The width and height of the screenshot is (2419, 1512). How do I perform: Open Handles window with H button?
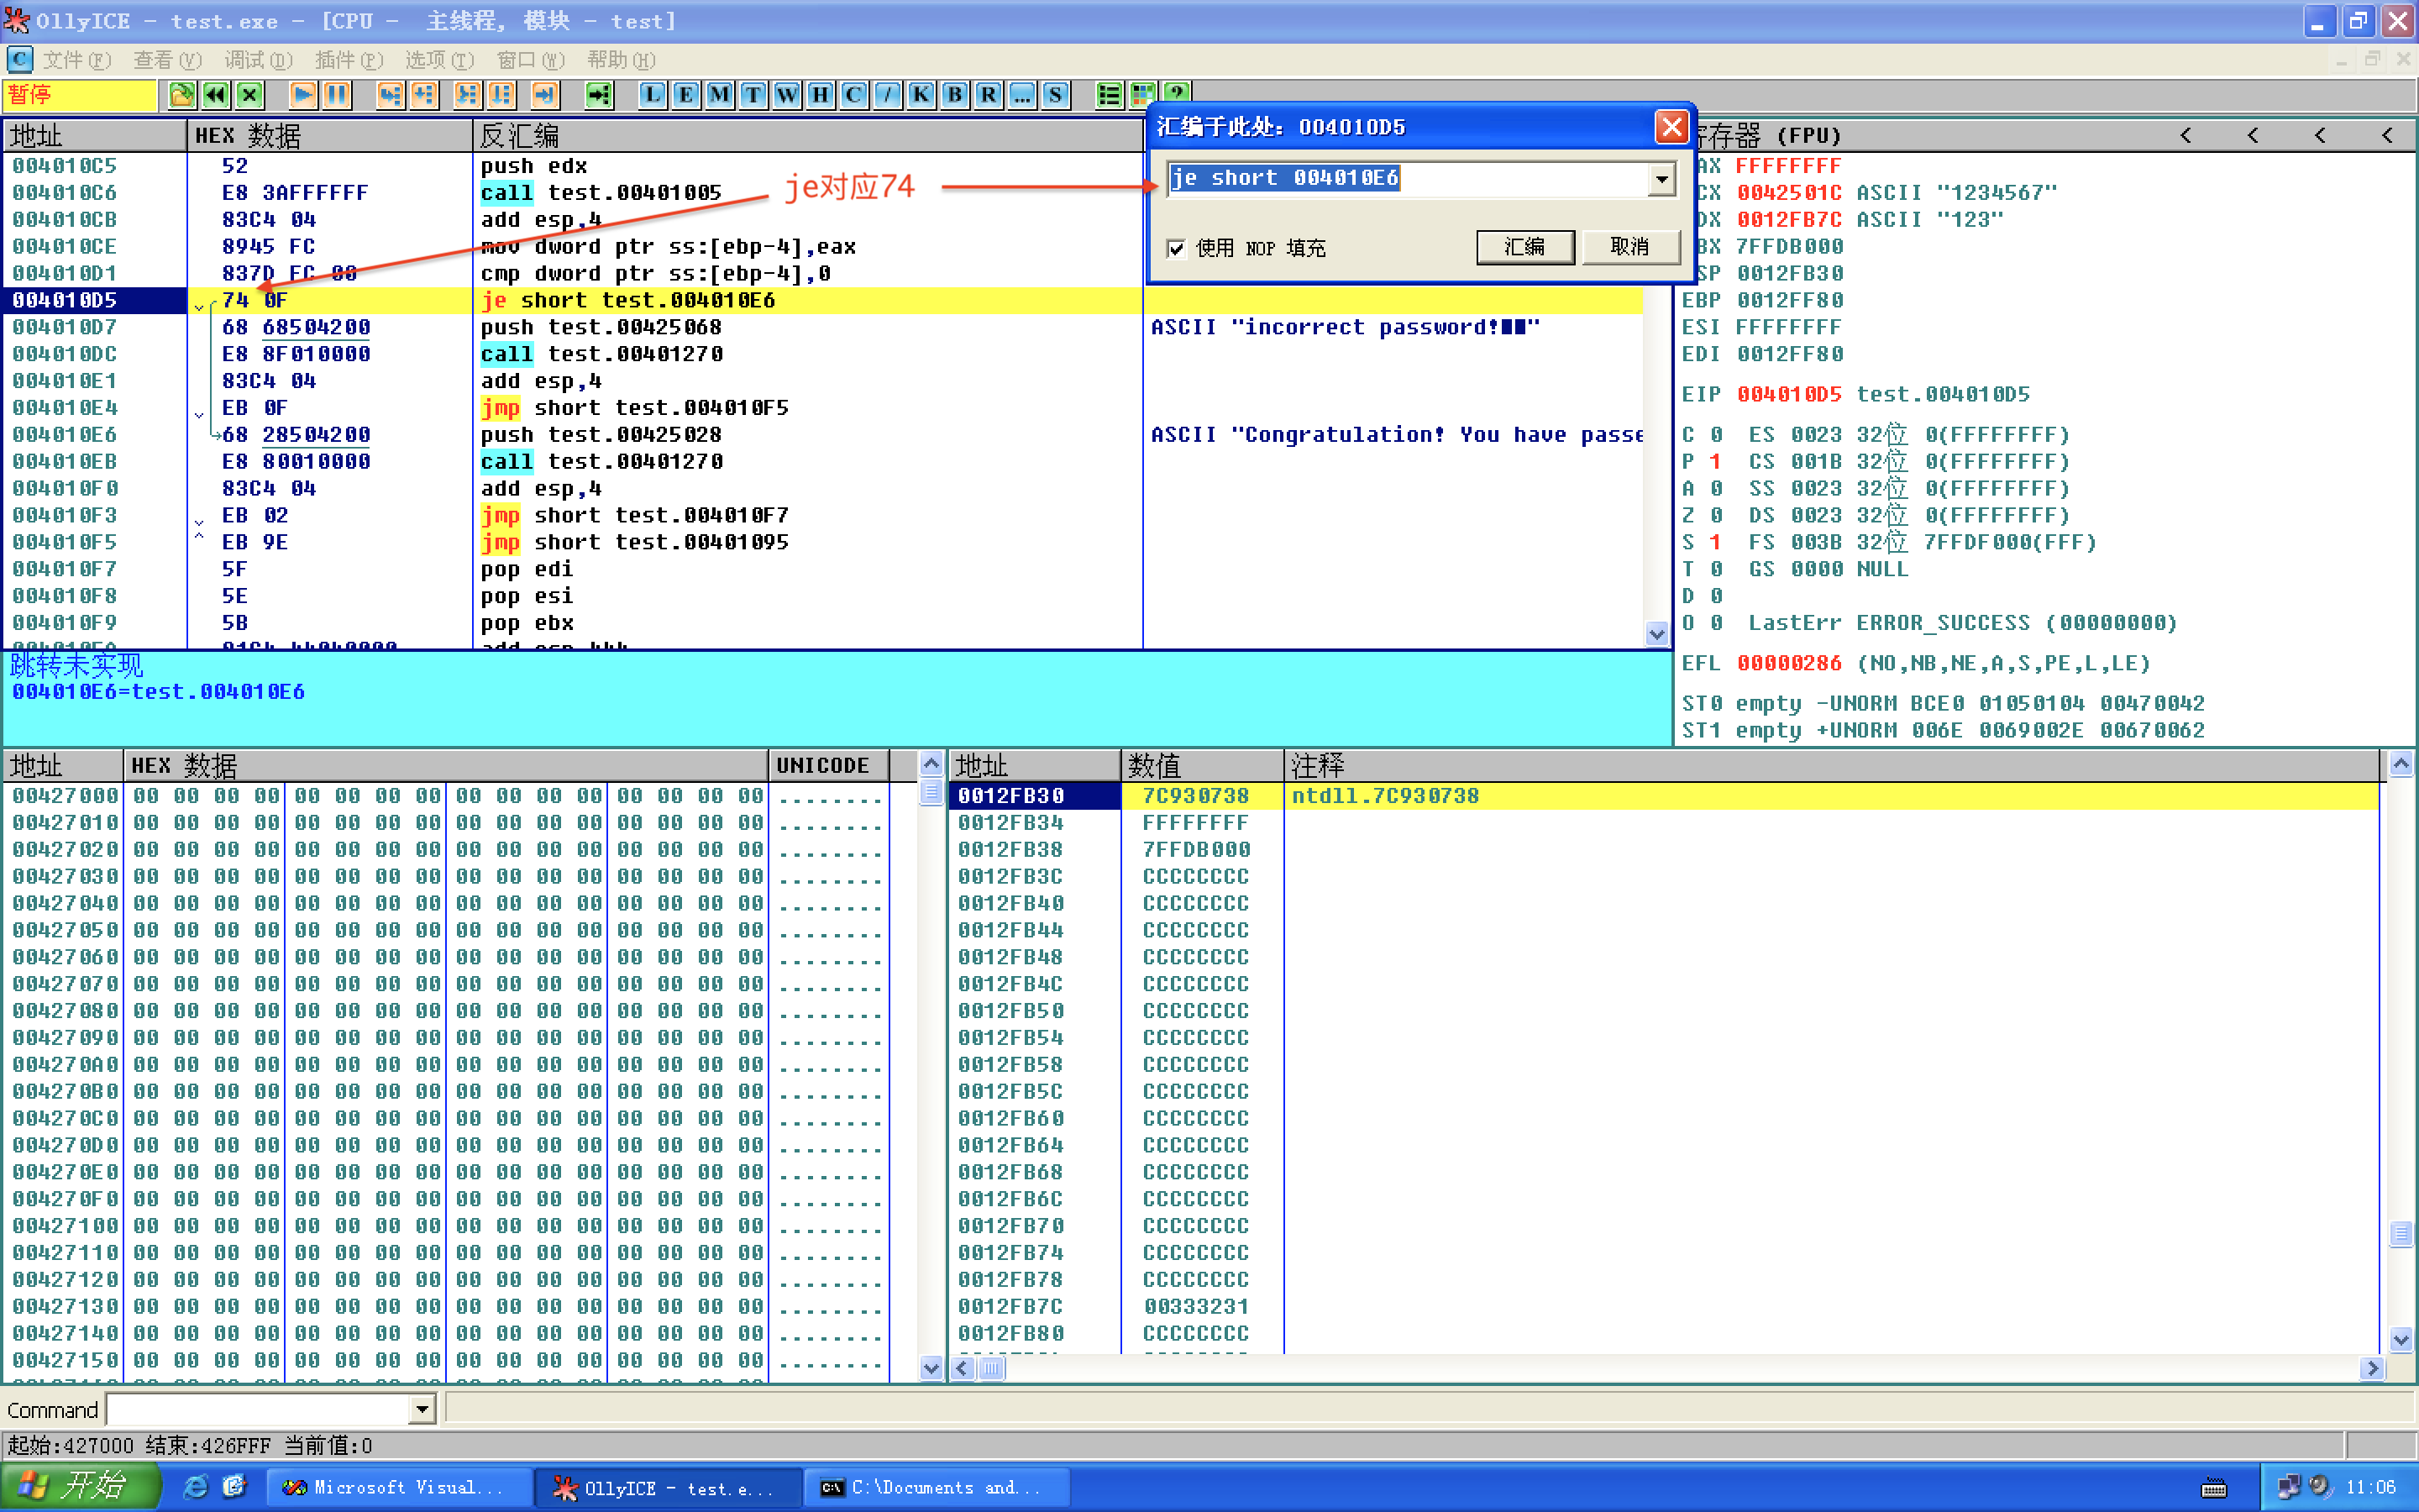click(821, 95)
